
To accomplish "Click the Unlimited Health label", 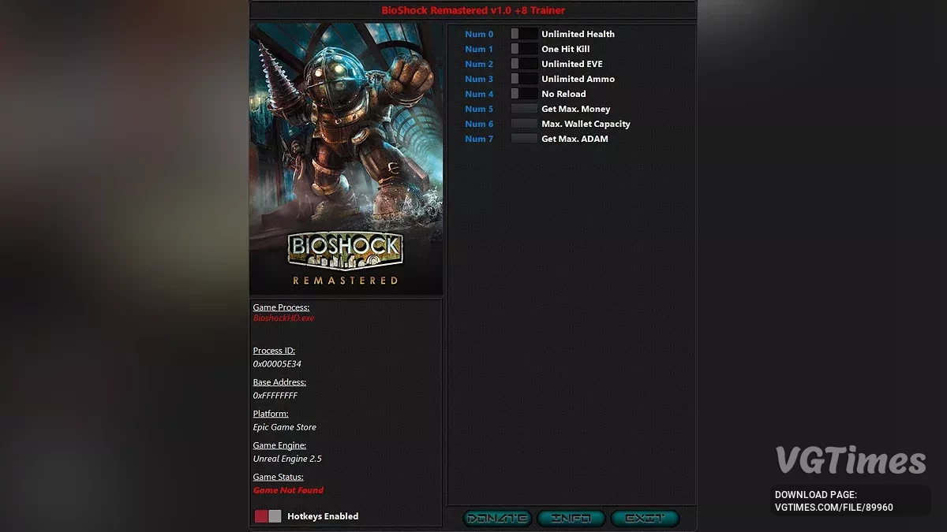I will pos(578,34).
